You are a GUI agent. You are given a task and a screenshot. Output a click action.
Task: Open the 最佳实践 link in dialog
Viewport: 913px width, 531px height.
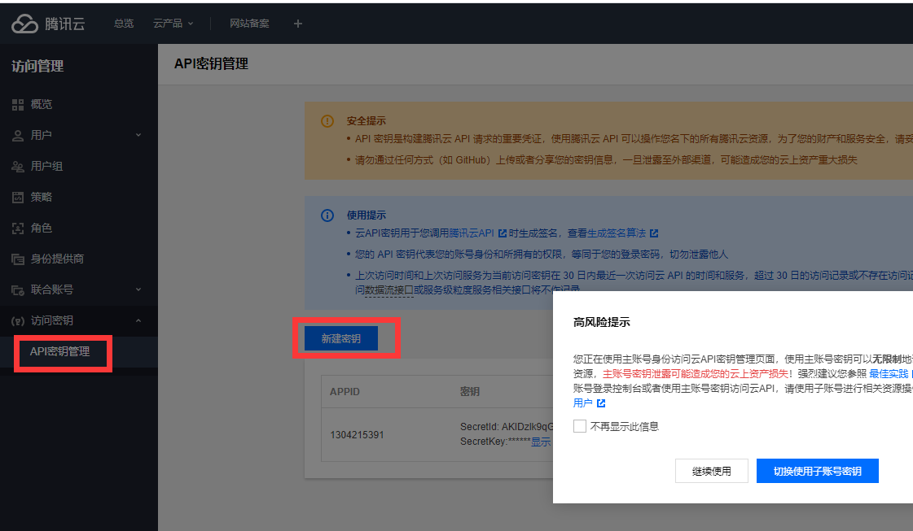889,374
